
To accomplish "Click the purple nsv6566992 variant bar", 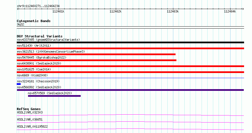I will pos(130,90).
